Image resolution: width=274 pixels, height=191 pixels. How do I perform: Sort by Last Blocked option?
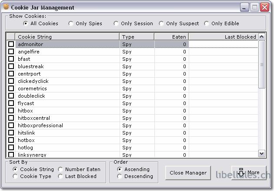coord(60,176)
